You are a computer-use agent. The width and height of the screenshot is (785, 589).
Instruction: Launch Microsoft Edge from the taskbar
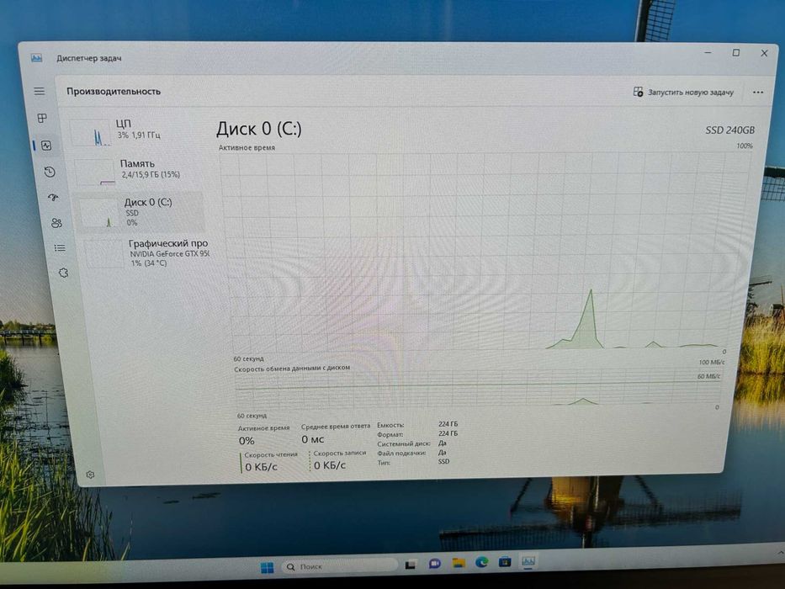pos(481,562)
